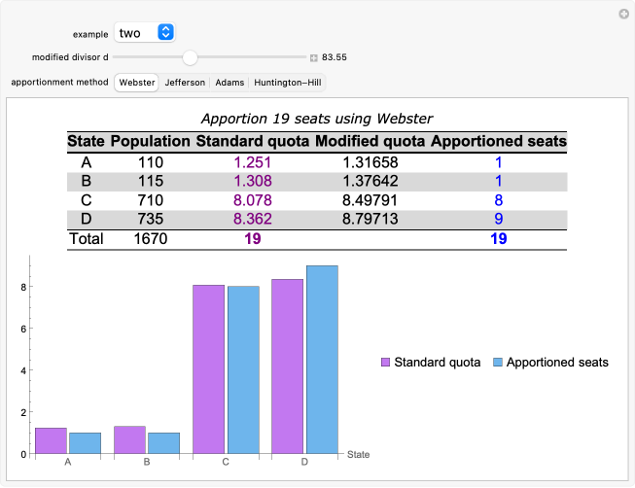Click the Population column header
This screenshot has height=488, width=635.
coord(151,142)
